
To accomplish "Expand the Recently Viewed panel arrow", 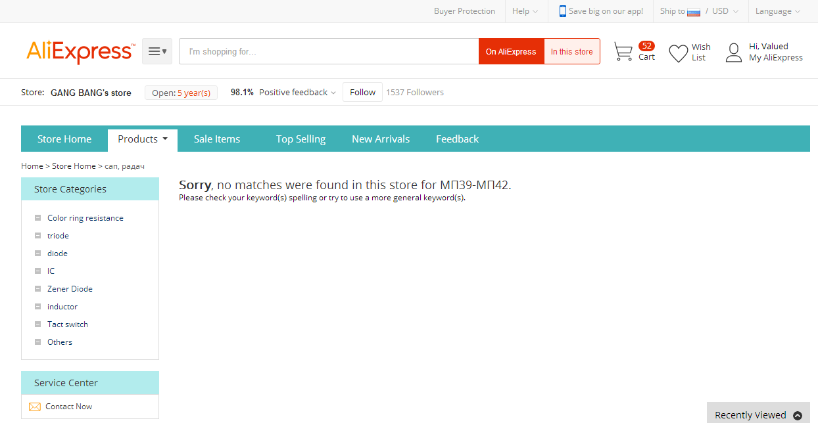I will click(x=798, y=415).
